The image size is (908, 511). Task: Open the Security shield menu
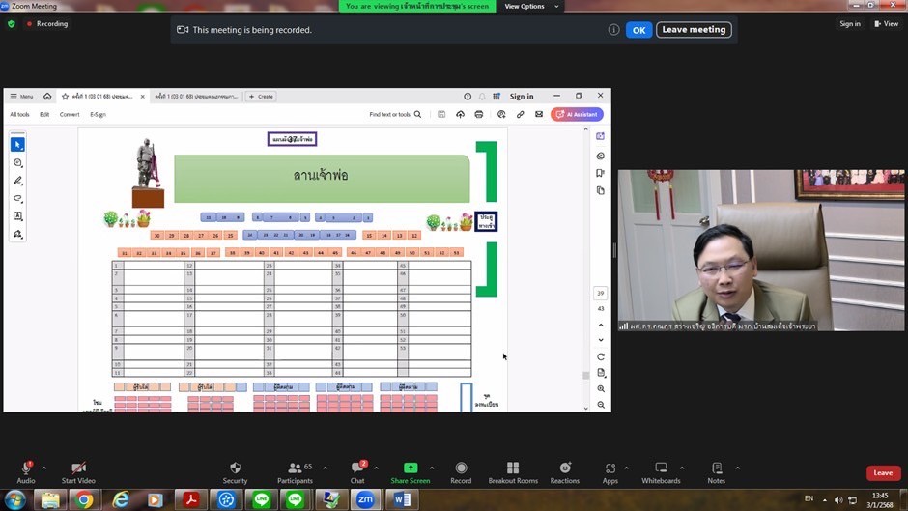(235, 472)
